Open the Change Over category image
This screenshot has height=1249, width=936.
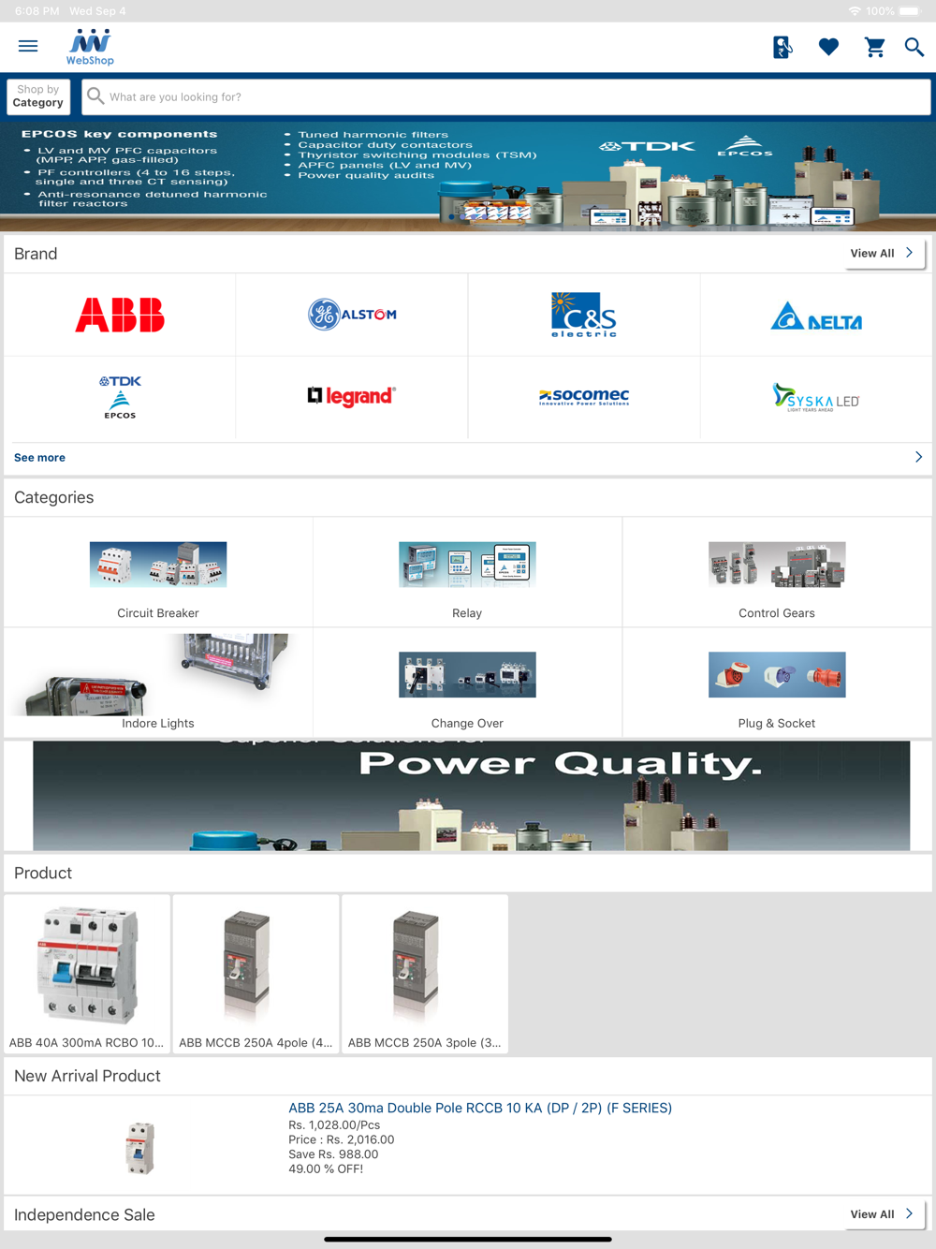tap(467, 674)
